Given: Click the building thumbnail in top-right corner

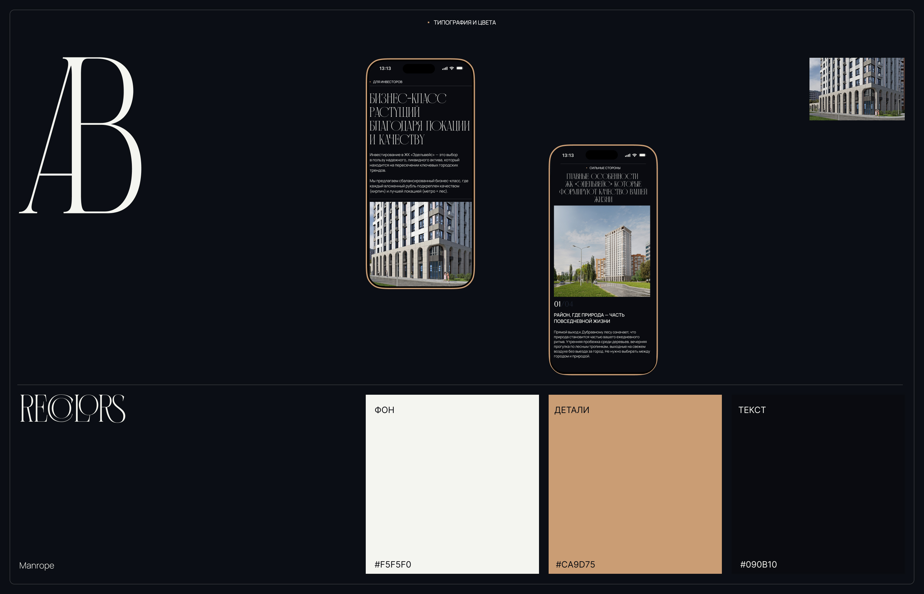Looking at the screenshot, I should tap(857, 89).
